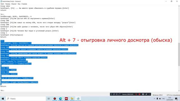Click the 'sleep 500' highlighted line
The image size is (180, 101).
tap(5, 51)
